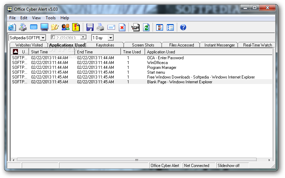The width and height of the screenshot is (285, 178).
Task: Click the red sort triangle in the column header
Action: (x=16, y=52)
